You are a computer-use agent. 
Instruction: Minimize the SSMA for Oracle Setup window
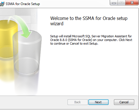(114, 3)
